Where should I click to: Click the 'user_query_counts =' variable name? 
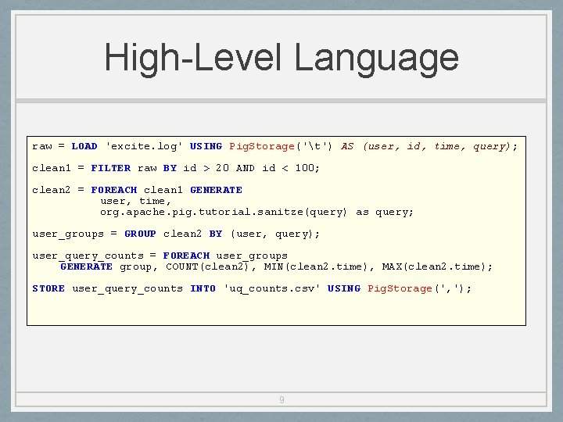95,256
